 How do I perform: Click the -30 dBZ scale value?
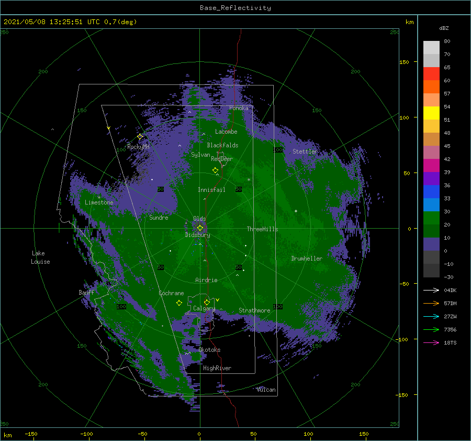pyautogui.click(x=448, y=277)
